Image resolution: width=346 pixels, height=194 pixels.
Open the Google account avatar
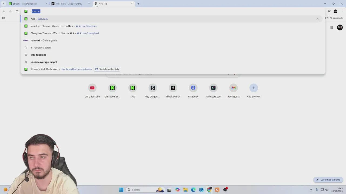click(x=340, y=27)
